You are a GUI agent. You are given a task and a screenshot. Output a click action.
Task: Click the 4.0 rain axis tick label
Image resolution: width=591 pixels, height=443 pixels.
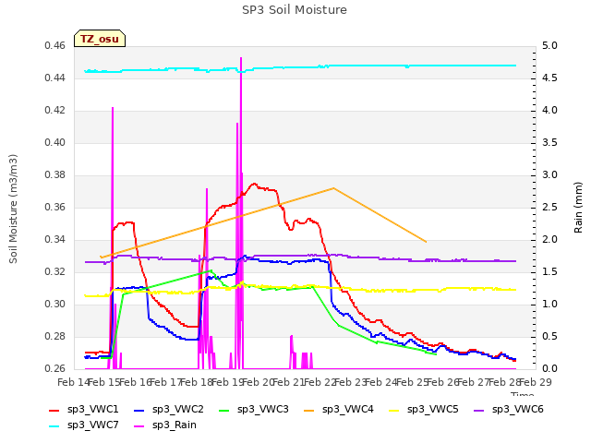pos(549,111)
